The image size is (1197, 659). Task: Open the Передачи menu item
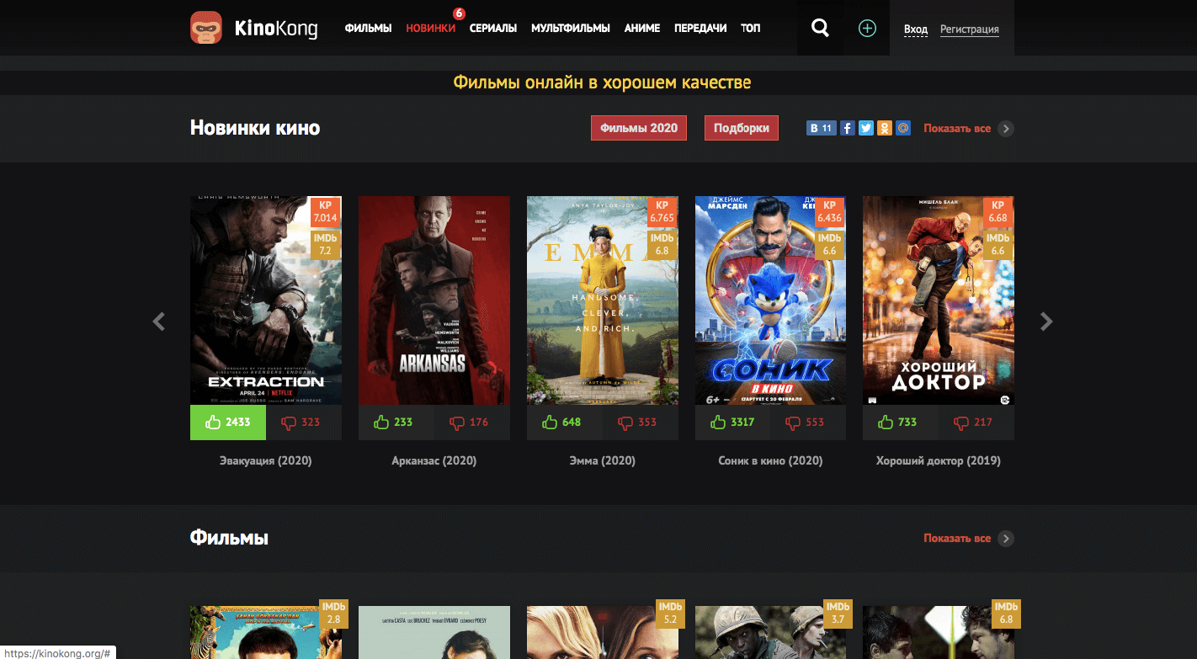tap(700, 28)
